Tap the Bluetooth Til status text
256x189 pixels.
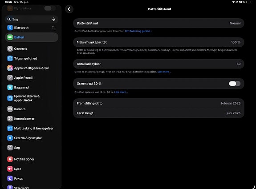[x=54, y=28]
